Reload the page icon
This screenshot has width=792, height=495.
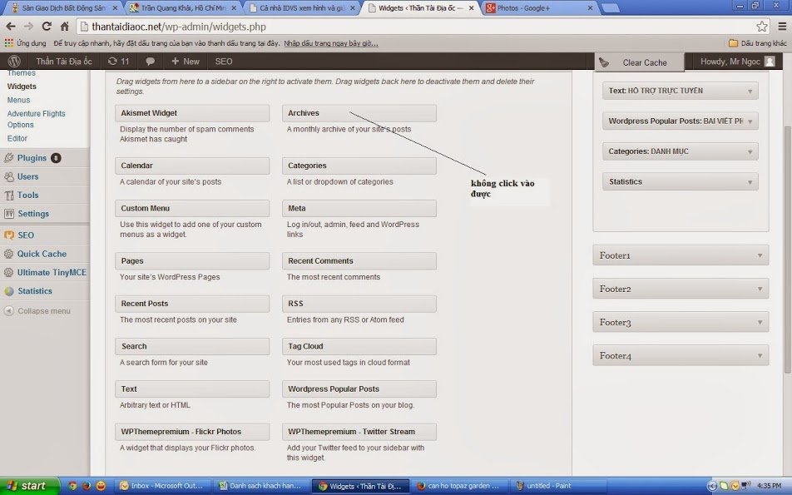tap(47, 27)
